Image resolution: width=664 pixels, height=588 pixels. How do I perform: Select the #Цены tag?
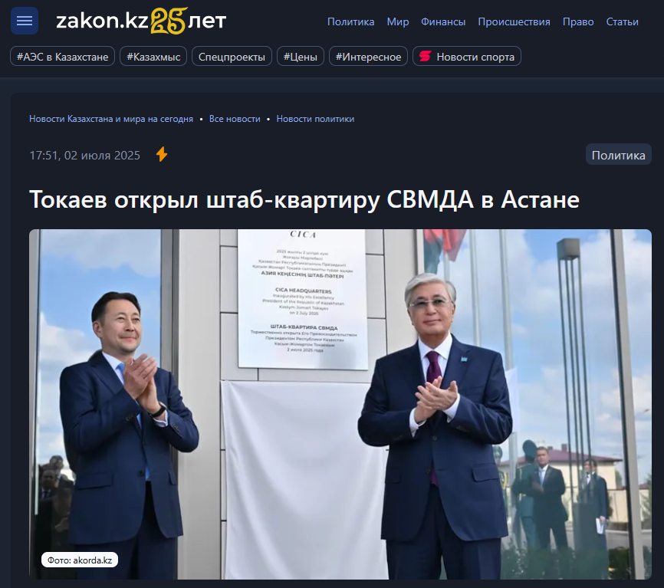click(301, 56)
